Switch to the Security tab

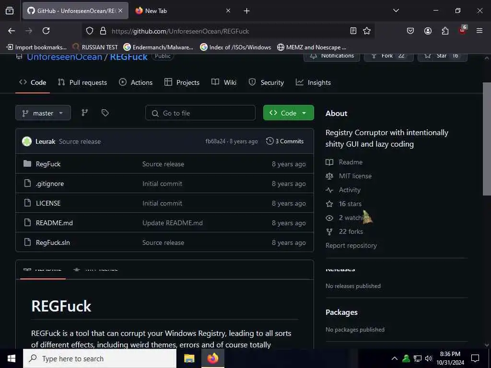266,82
